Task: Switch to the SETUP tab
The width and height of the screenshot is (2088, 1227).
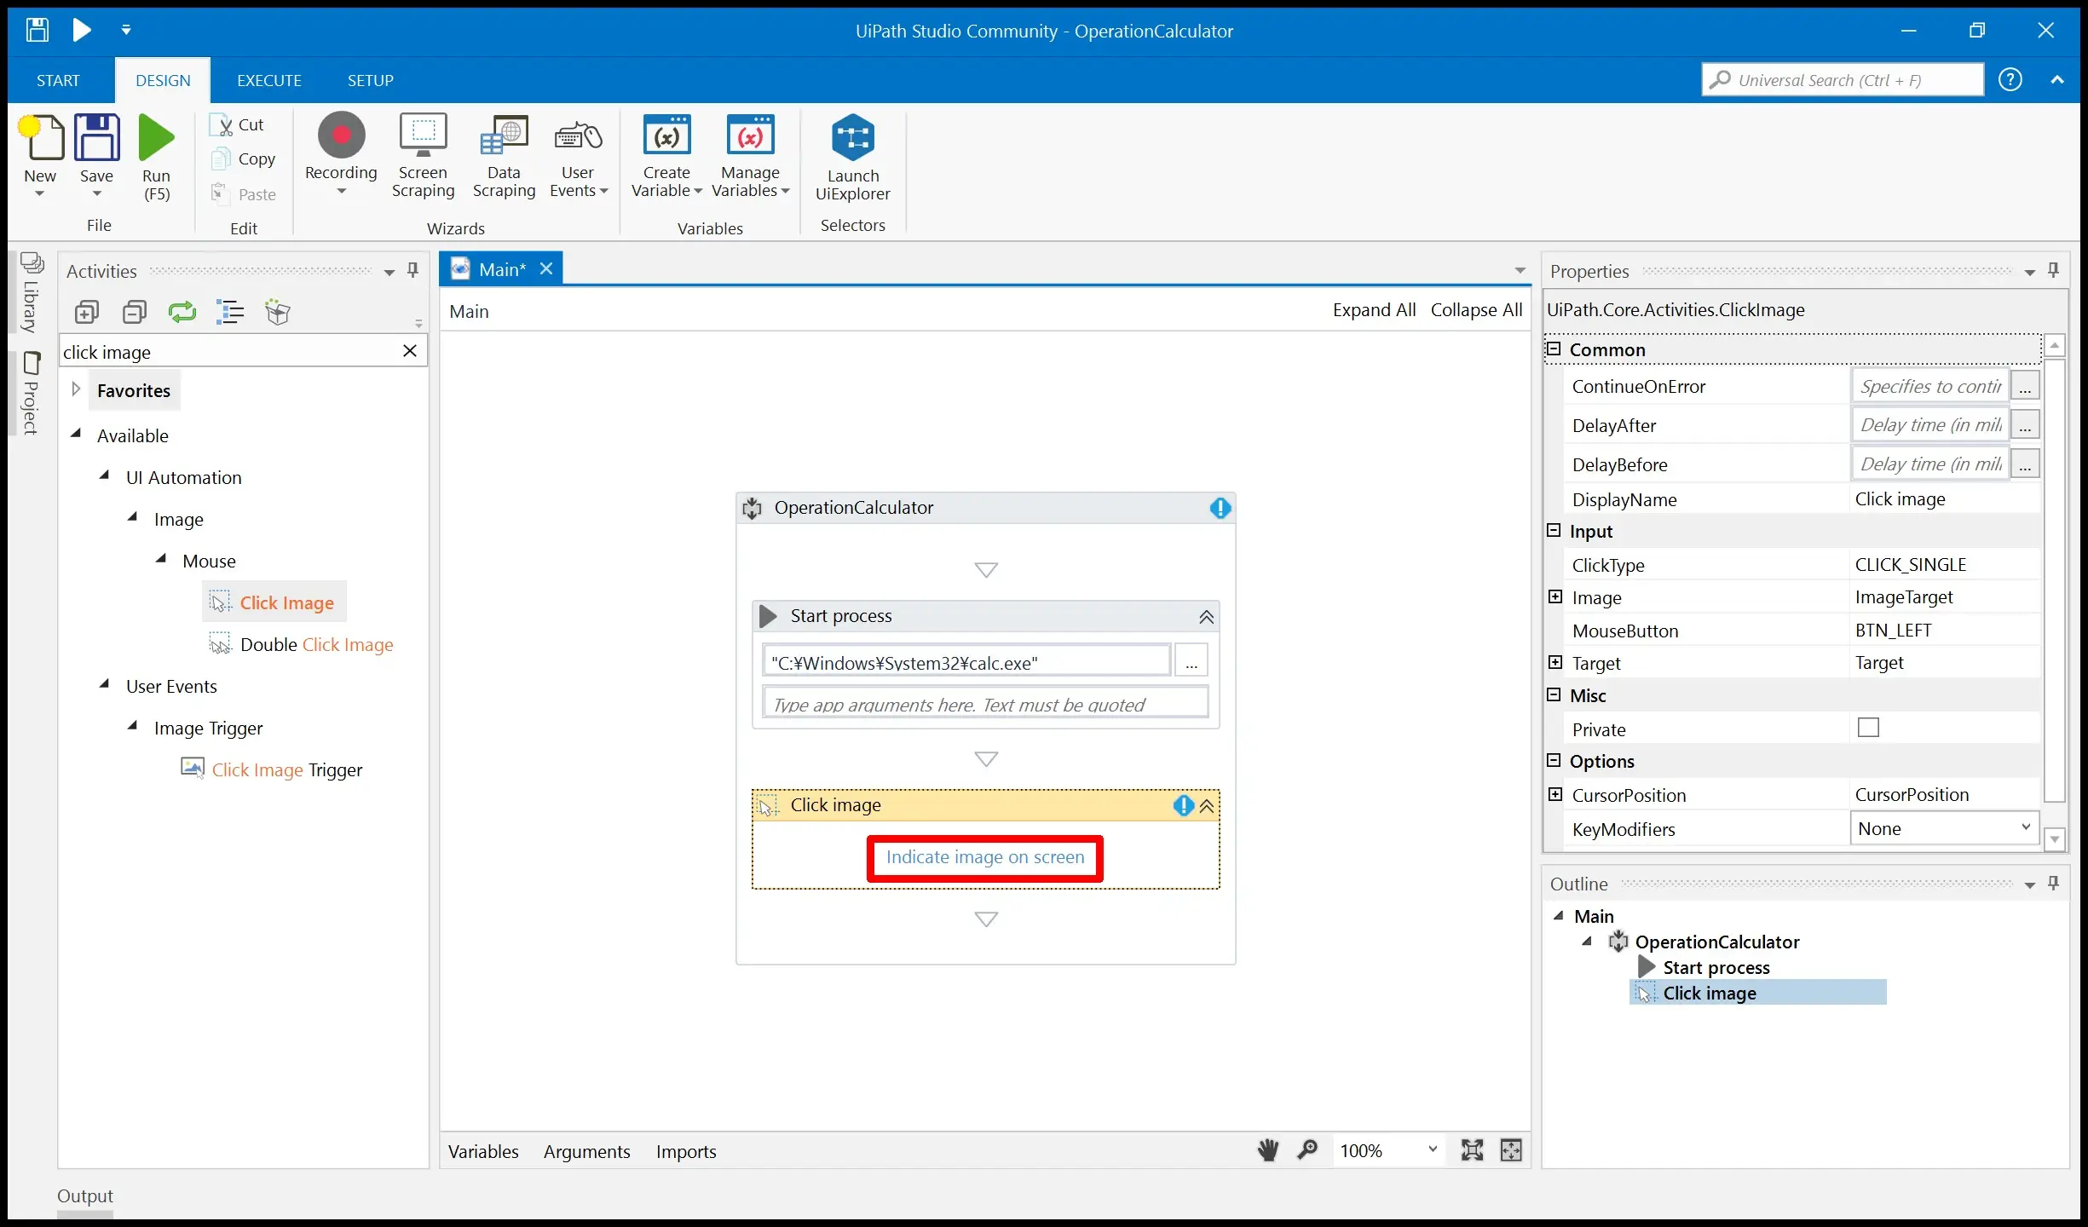Action: (x=370, y=80)
